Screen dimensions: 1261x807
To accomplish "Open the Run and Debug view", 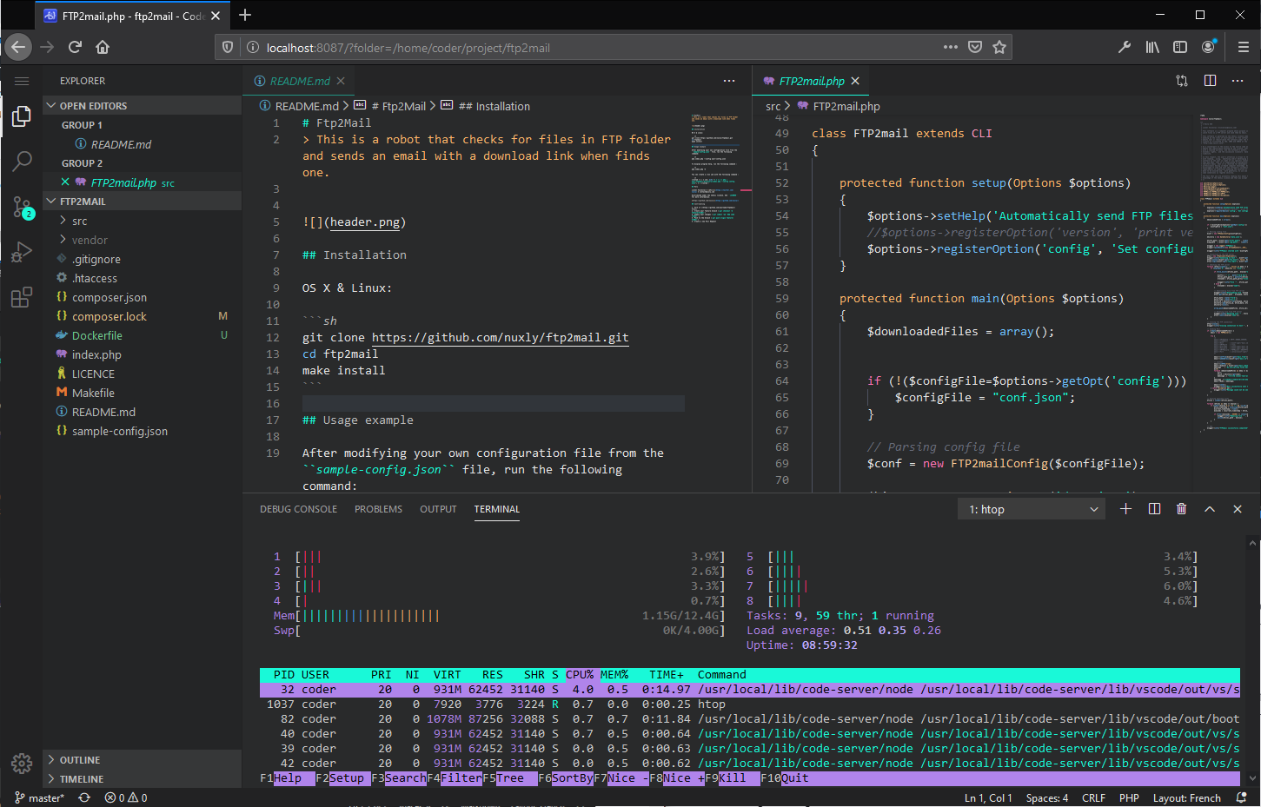I will pos(22,252).
